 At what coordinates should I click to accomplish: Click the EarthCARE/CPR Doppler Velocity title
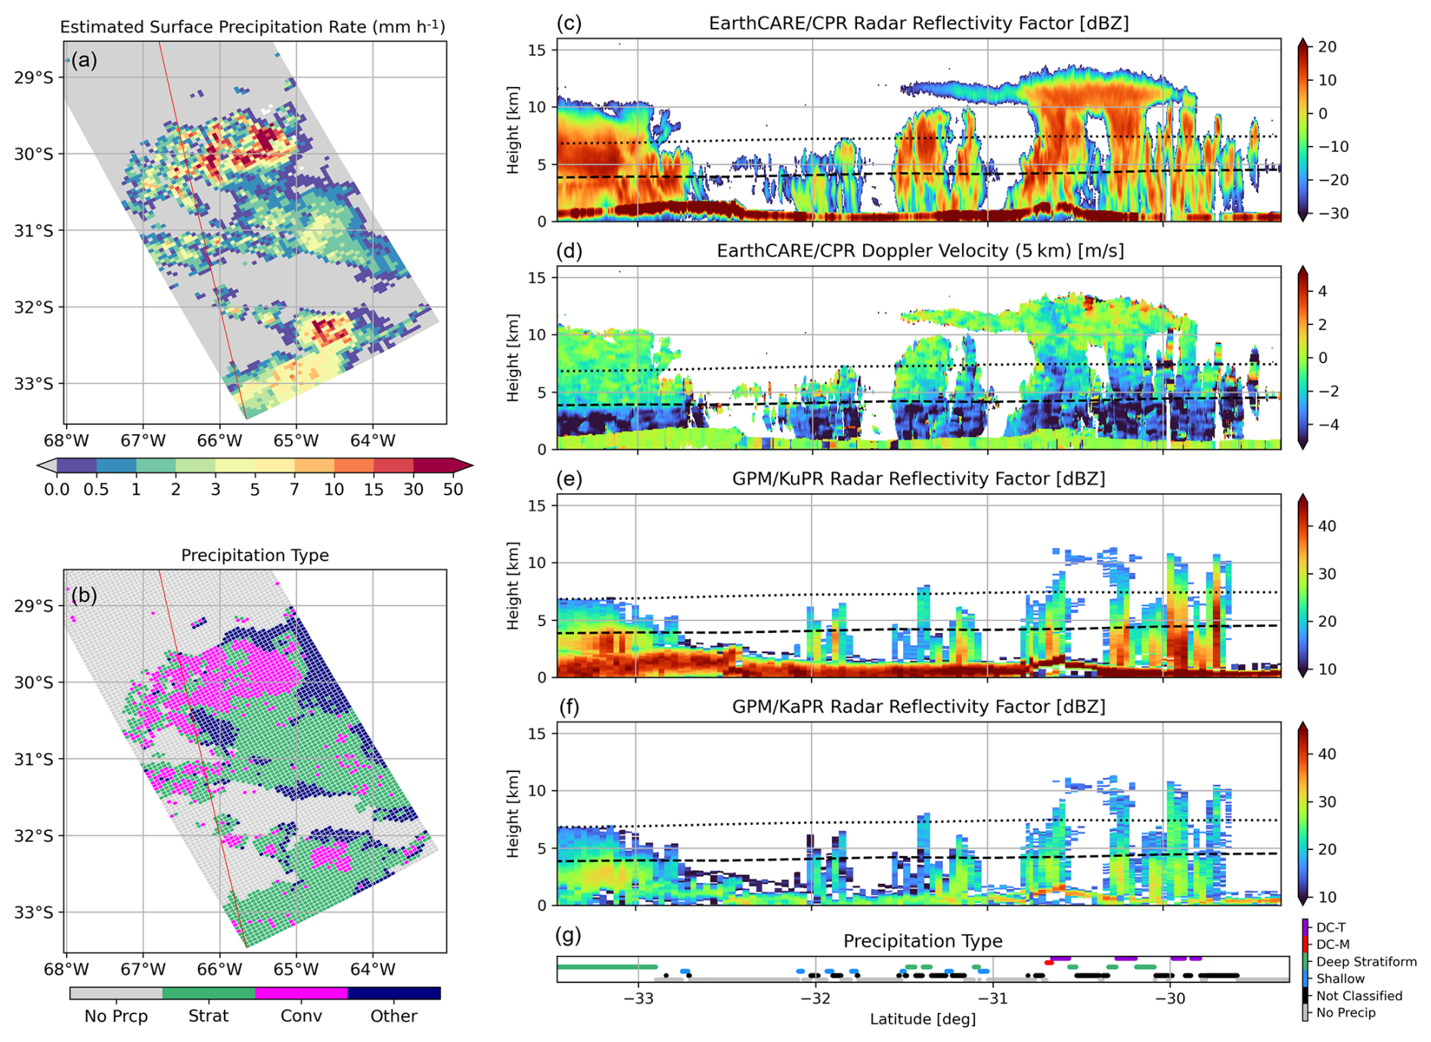tap(920, 251)
